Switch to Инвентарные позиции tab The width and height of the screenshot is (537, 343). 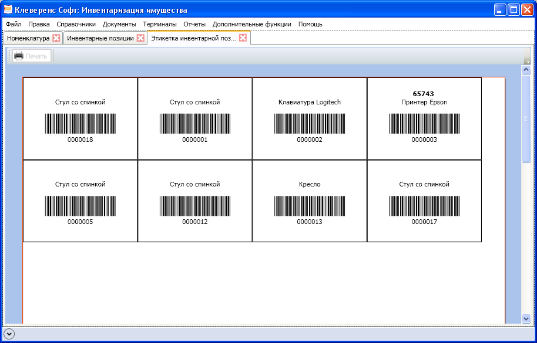(101, 38)
